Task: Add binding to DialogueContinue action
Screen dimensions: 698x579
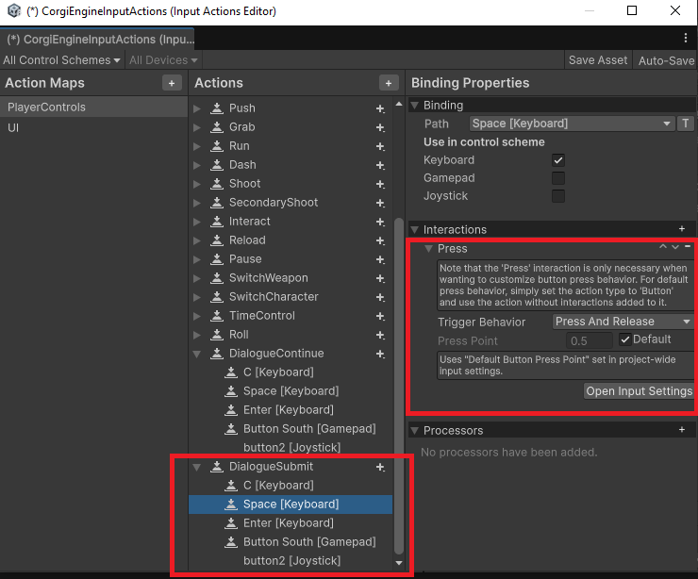Action: (x=380, y=354)
